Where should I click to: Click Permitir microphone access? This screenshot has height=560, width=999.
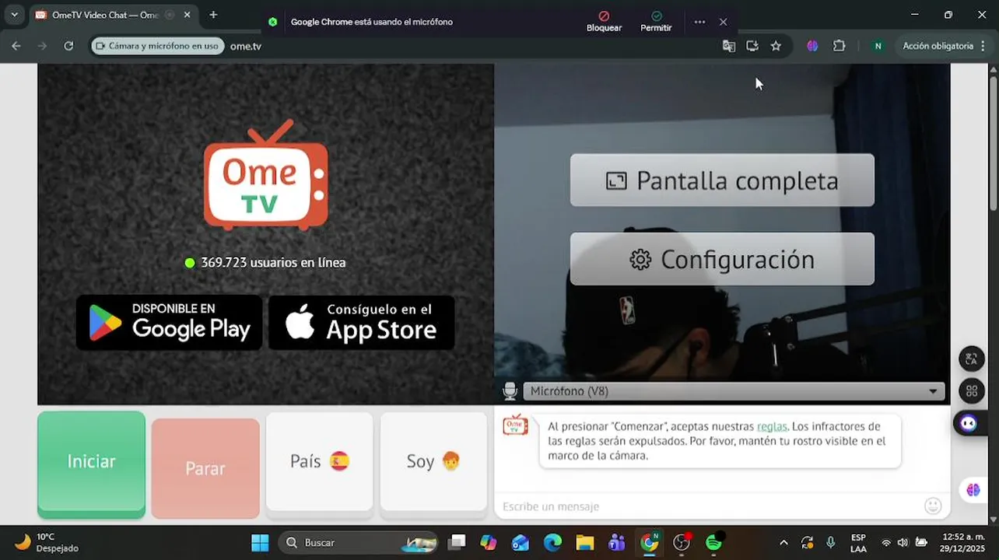(656, 22)
